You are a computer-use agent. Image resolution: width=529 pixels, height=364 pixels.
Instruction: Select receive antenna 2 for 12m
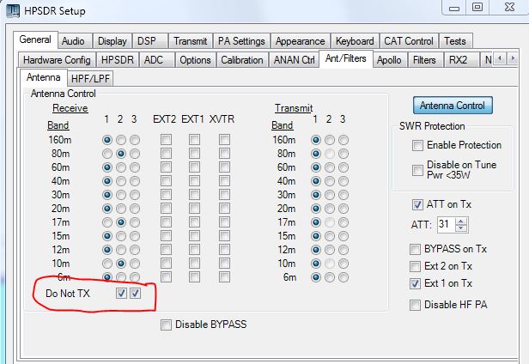tap(121, 250)
